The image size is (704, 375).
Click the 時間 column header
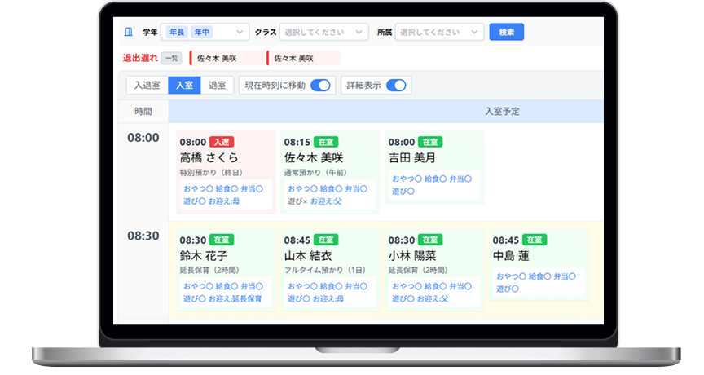coord(143,112)
